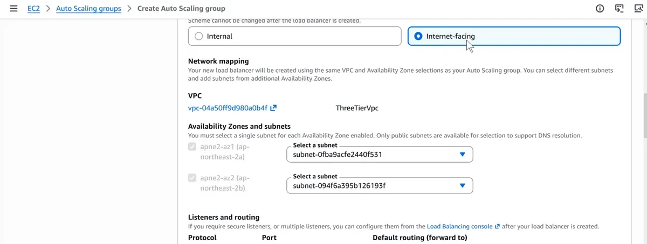
Task: Click the Listeners and routing heading
Action: [224, 217]
